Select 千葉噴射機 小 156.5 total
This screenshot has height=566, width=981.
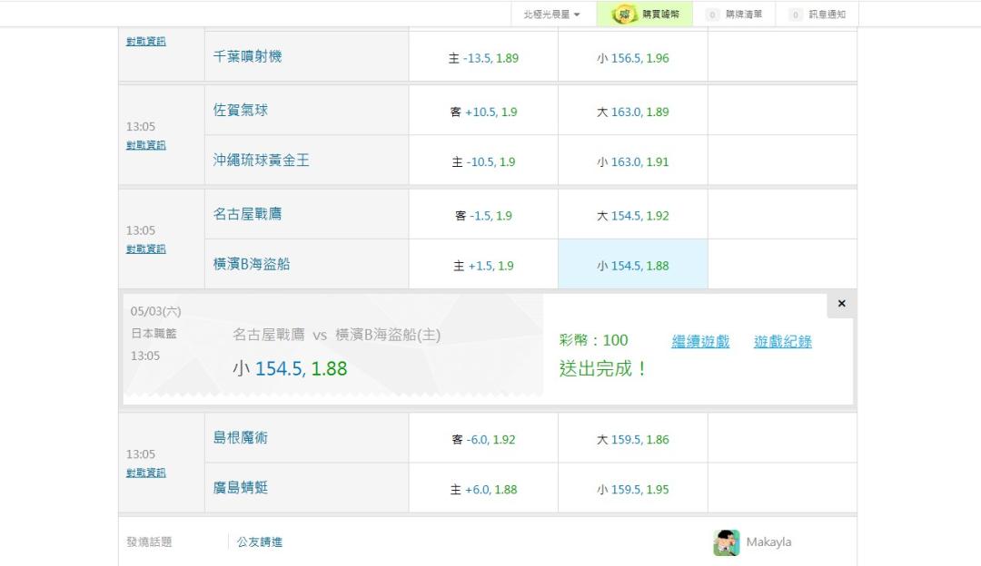[x=632, y=58]
